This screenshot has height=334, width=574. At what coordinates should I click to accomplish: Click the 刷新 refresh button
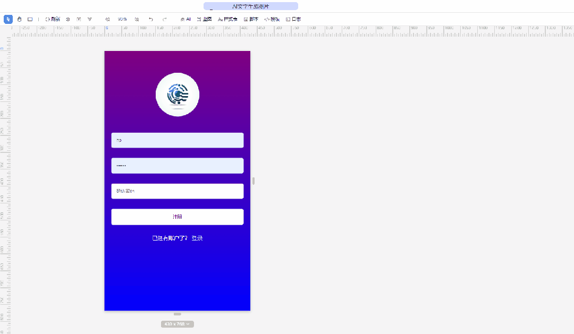pos(53,19)
